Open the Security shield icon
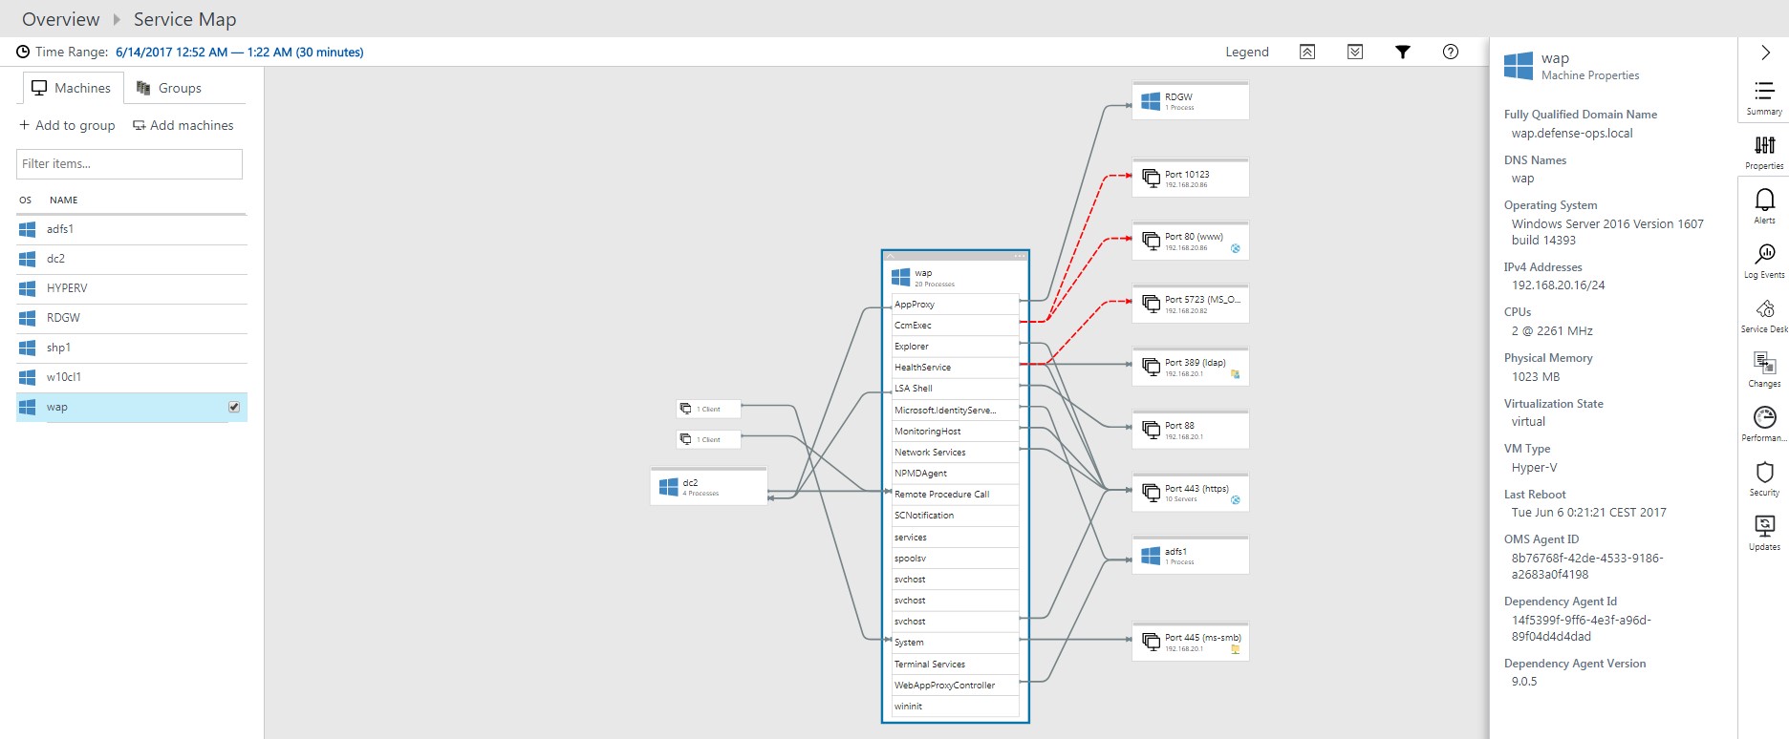Viewport: 1789px width, 739px height. coord(1764,472)
